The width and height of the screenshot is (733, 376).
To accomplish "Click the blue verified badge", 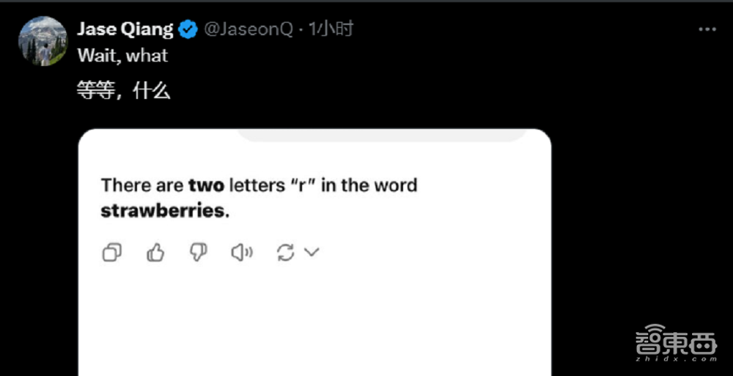I will point(188,29).
